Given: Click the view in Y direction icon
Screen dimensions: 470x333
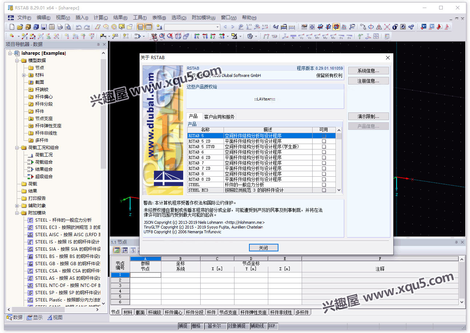Looking at the screenshot, I should (x=205, y=36).
